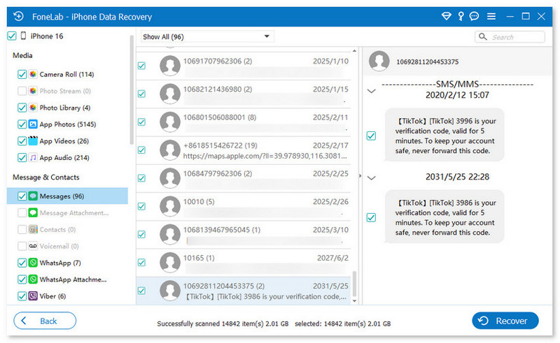The width and height of the screenshot is (560, 343).
Task: Click the Photo Stream icon
Action: 33,91
